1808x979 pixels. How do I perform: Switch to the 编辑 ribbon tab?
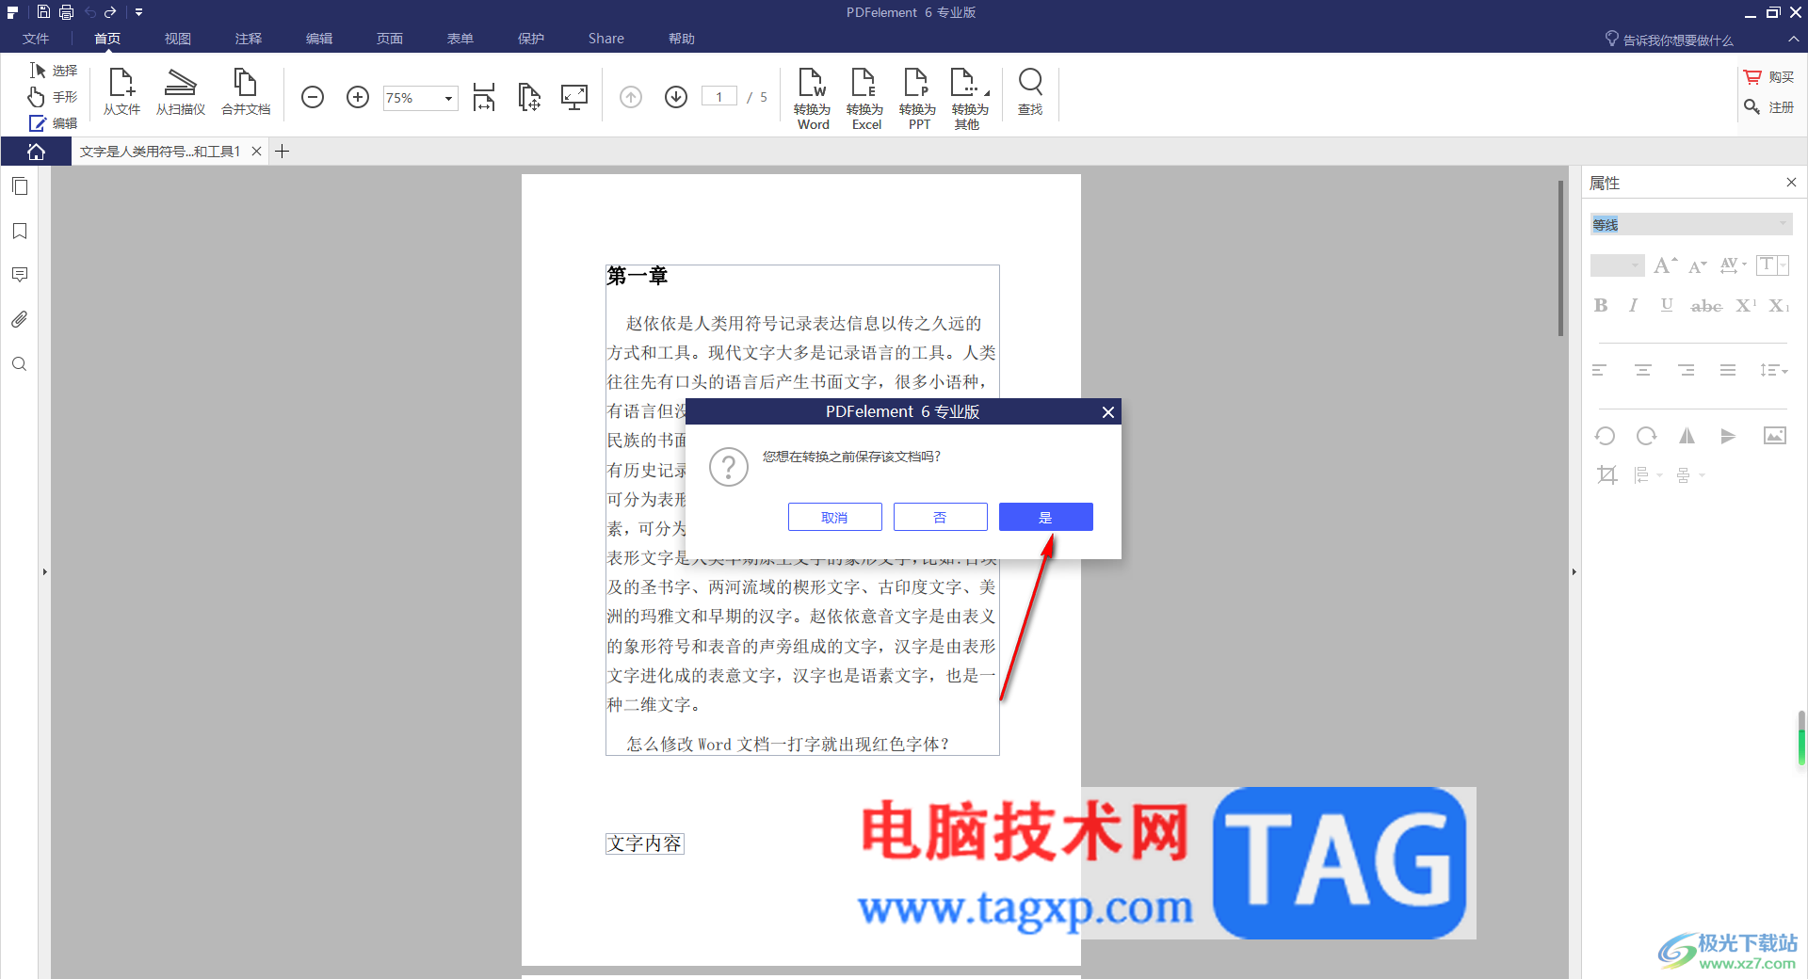pos(319,39)
